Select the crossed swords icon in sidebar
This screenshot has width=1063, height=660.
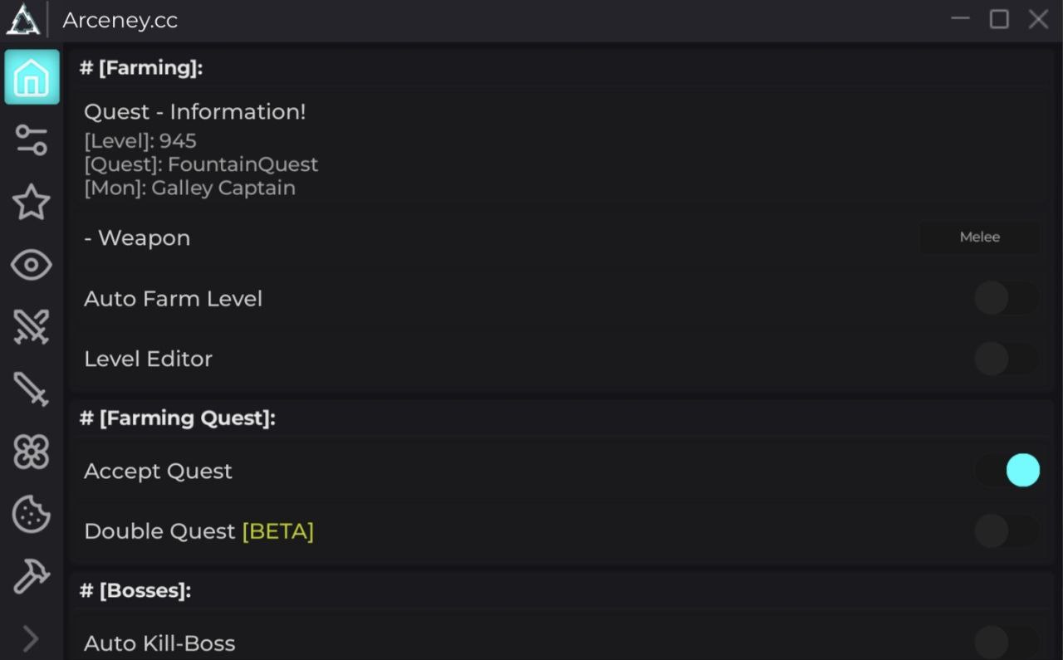pyautogui.click(x=32, y=327)
